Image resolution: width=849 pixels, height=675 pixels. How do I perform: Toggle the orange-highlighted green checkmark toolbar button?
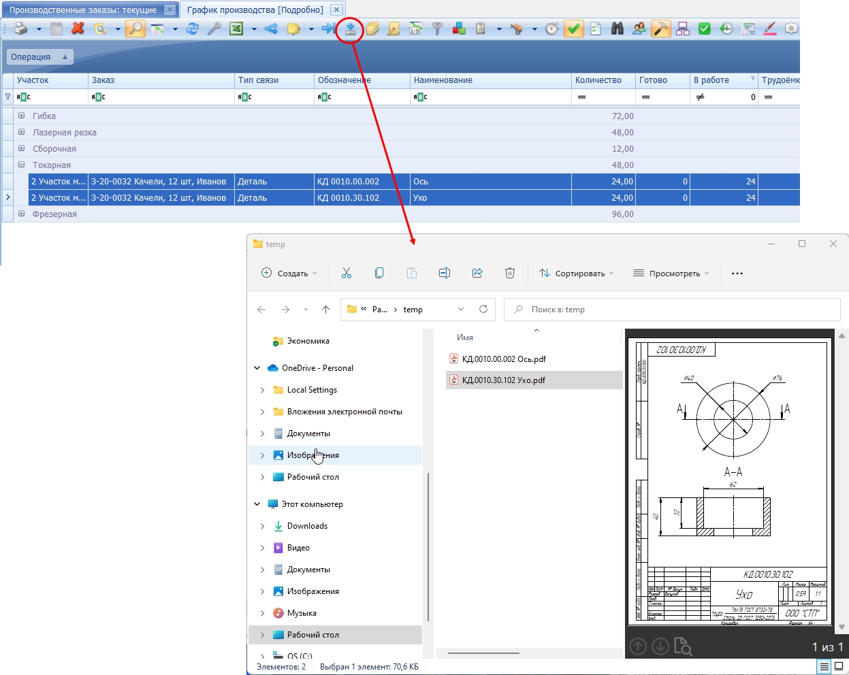tap(574, 29)
